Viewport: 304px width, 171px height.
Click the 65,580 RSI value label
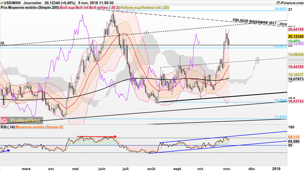pos(294,141)
